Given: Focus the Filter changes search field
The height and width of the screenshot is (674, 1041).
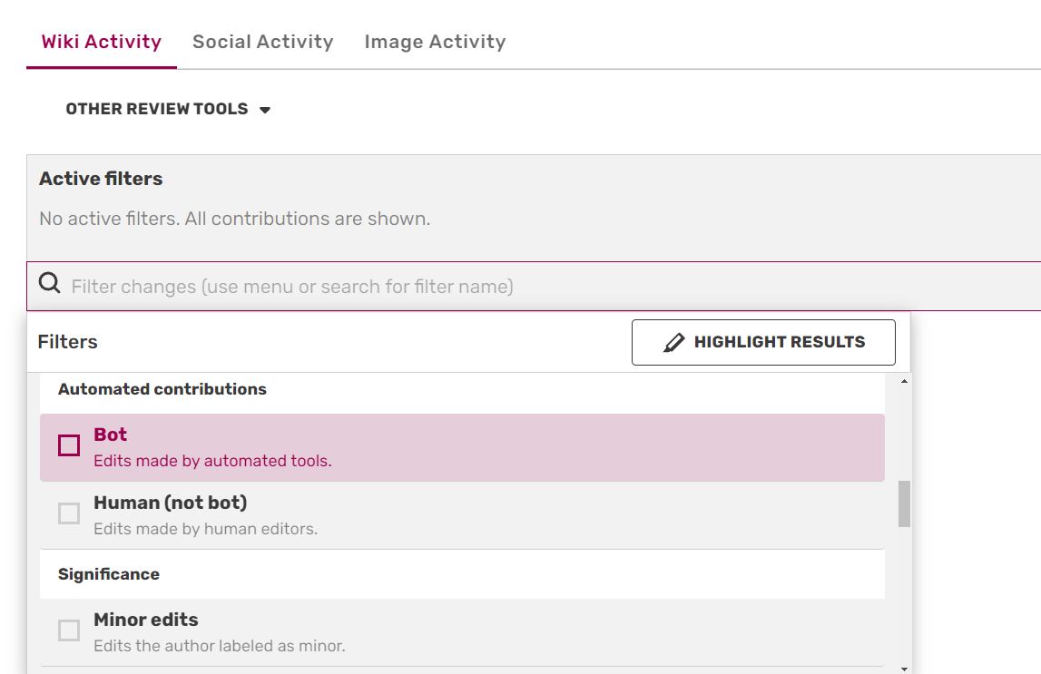Looking at the screenshot, I should click(x=545, y=287).
